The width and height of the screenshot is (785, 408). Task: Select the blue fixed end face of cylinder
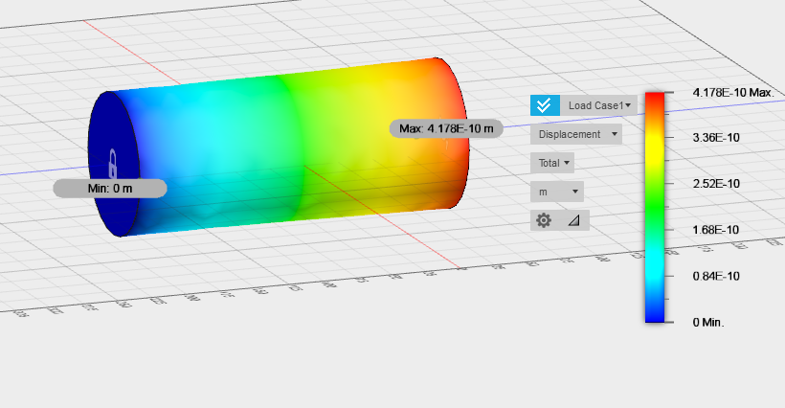(114, 164)
